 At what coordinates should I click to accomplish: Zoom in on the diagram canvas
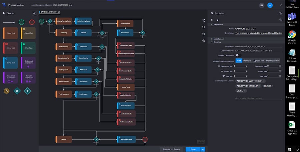point(204,34)
